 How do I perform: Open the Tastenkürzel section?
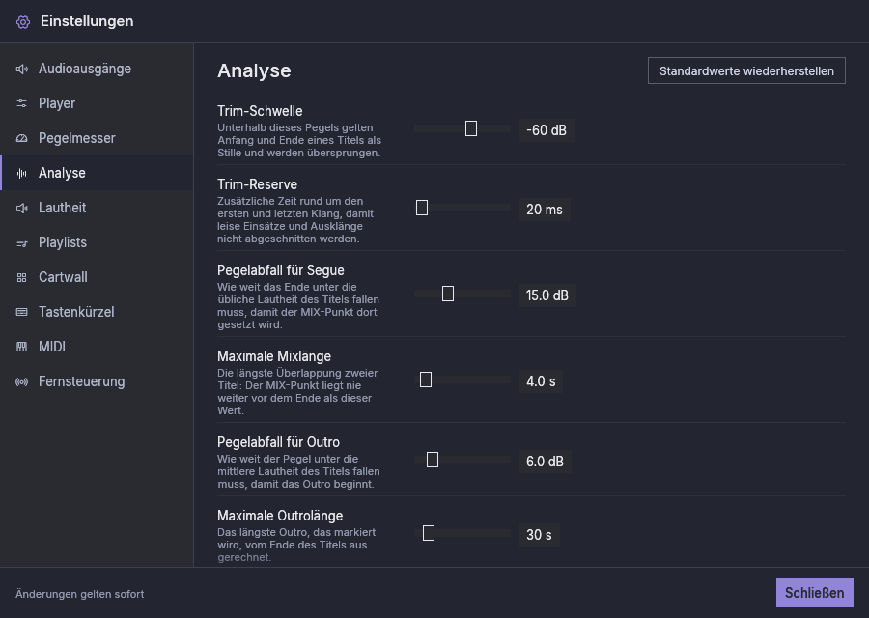coord(97,312)
